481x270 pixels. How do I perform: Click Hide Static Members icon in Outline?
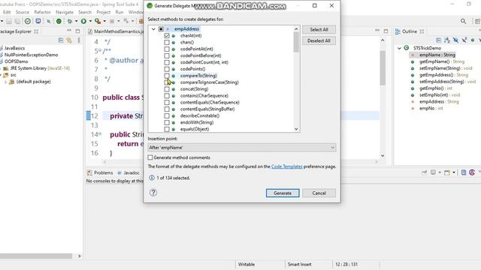click(464, 40)
